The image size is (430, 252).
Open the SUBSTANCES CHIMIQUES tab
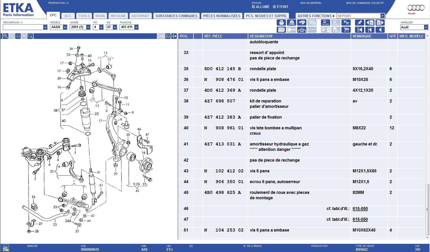(176, 16)
